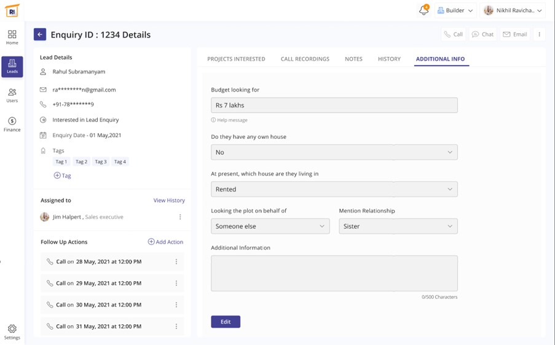Switch to the Projects Interested tab

click(236, 59)
